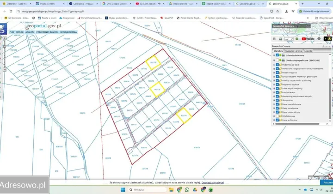333x194 pixels.
Task: Switch to the Legenda tab
Action: 308,50
